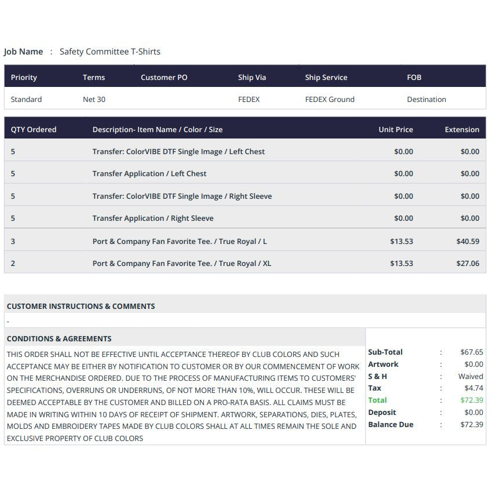The height and width of the screenshot is (492, 492).
Task: Click the Customer PO header
Action: tap(164, 77)
